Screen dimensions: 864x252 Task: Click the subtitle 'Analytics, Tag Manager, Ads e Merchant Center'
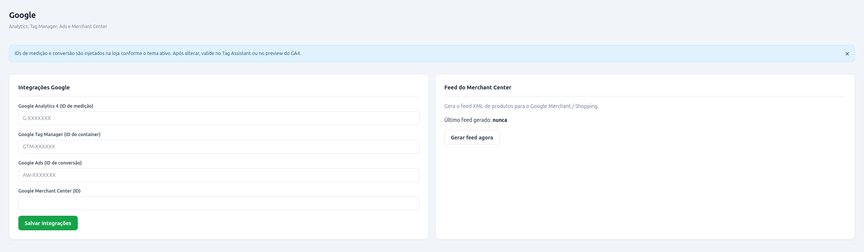[58, 27]
